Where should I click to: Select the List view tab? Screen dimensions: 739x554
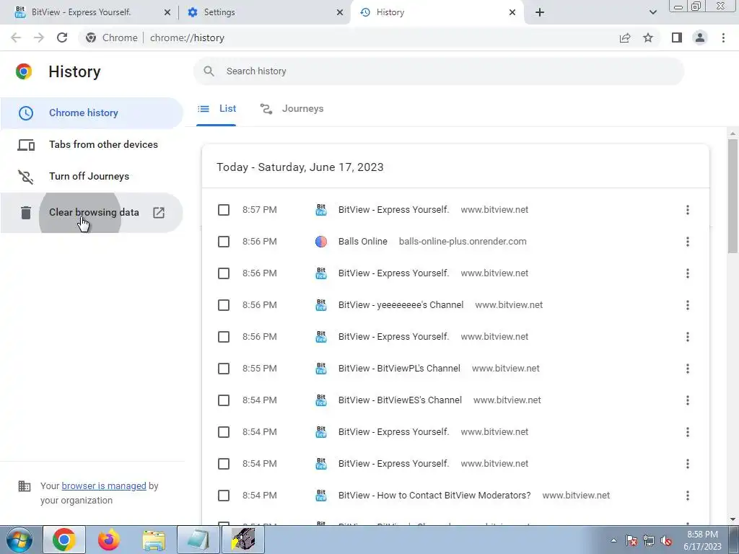pos(217,109)
